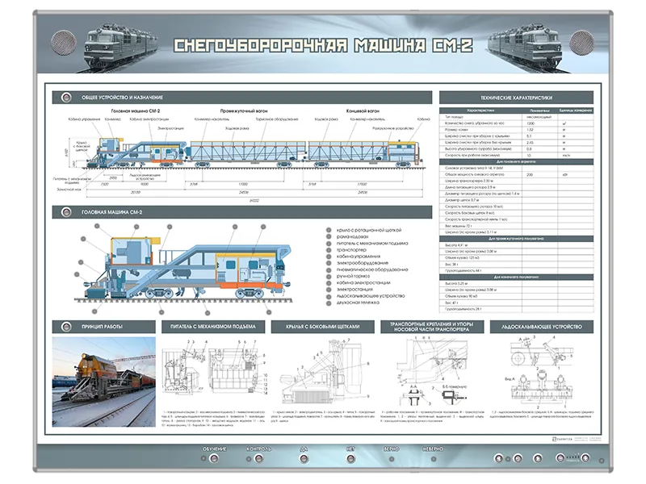This screenshot has width=646, height=484.
Task: Select legend dot for ручной тормоз
Action: tap(329, 276)
